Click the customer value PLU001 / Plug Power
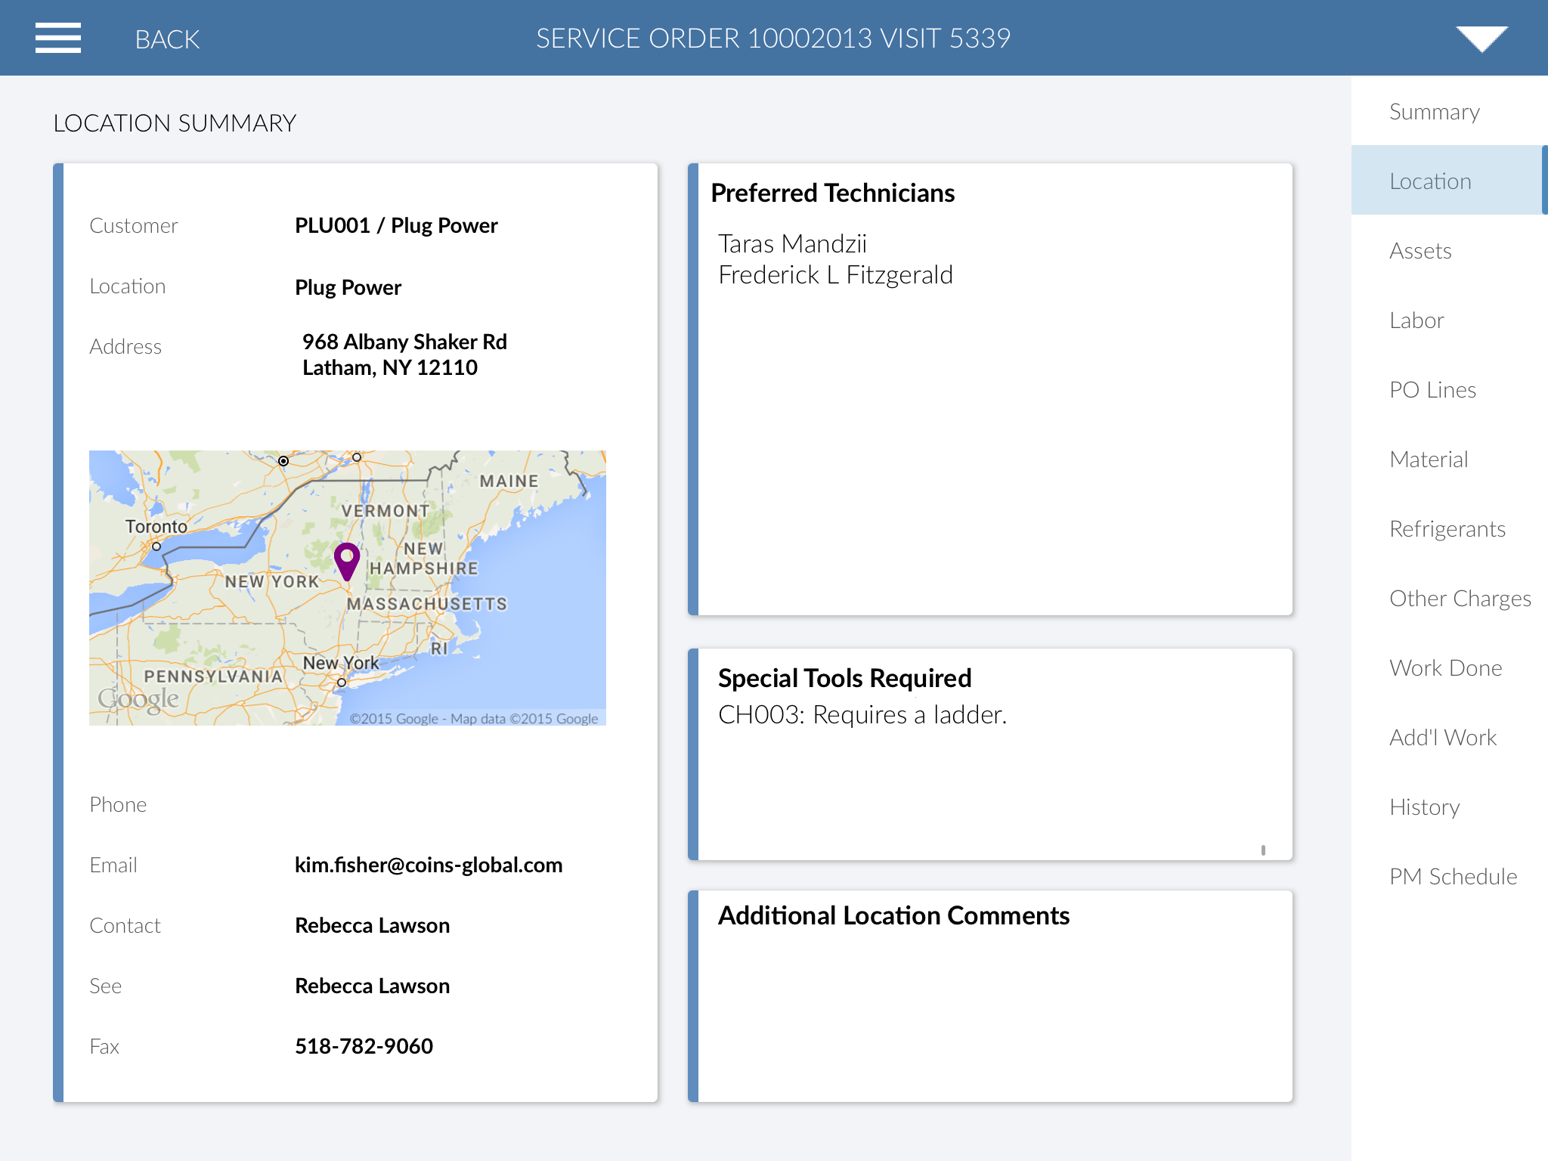1548x1161 pixels. point(396,225)
